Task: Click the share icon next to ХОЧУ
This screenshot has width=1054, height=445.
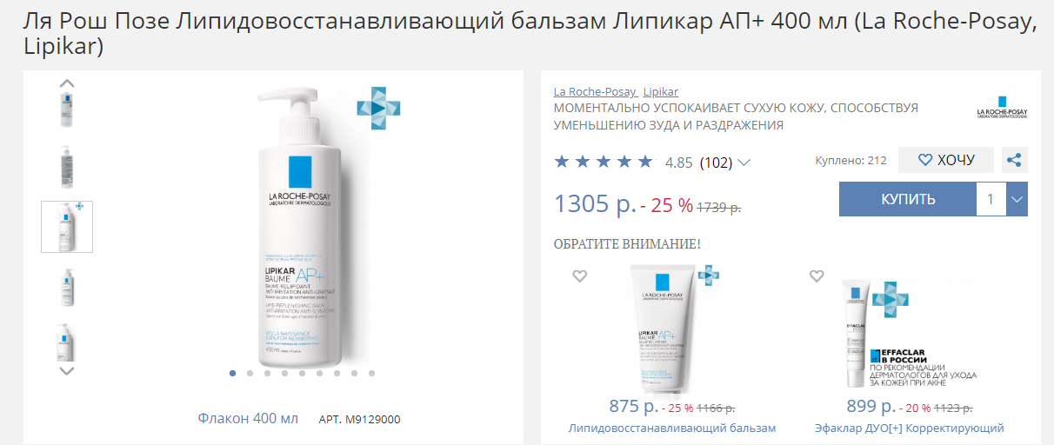Action: coord(1014,160)
